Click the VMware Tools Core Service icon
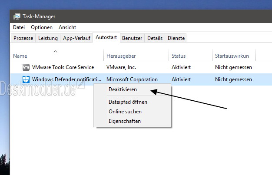Viewport: 272px width, 175px height. coord(26,67)
